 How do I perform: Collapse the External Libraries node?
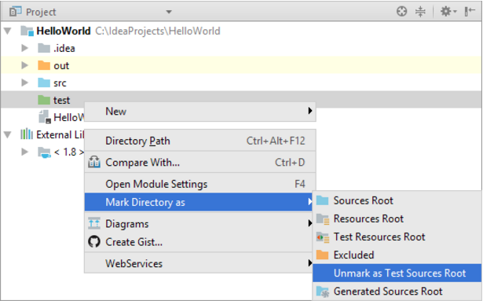(8, 134)
